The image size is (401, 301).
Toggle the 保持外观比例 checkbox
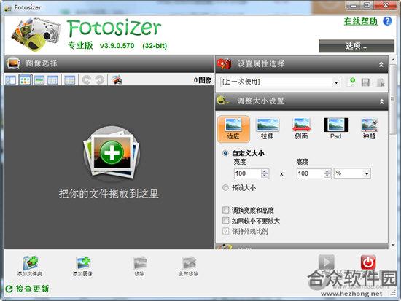point(225,231)
